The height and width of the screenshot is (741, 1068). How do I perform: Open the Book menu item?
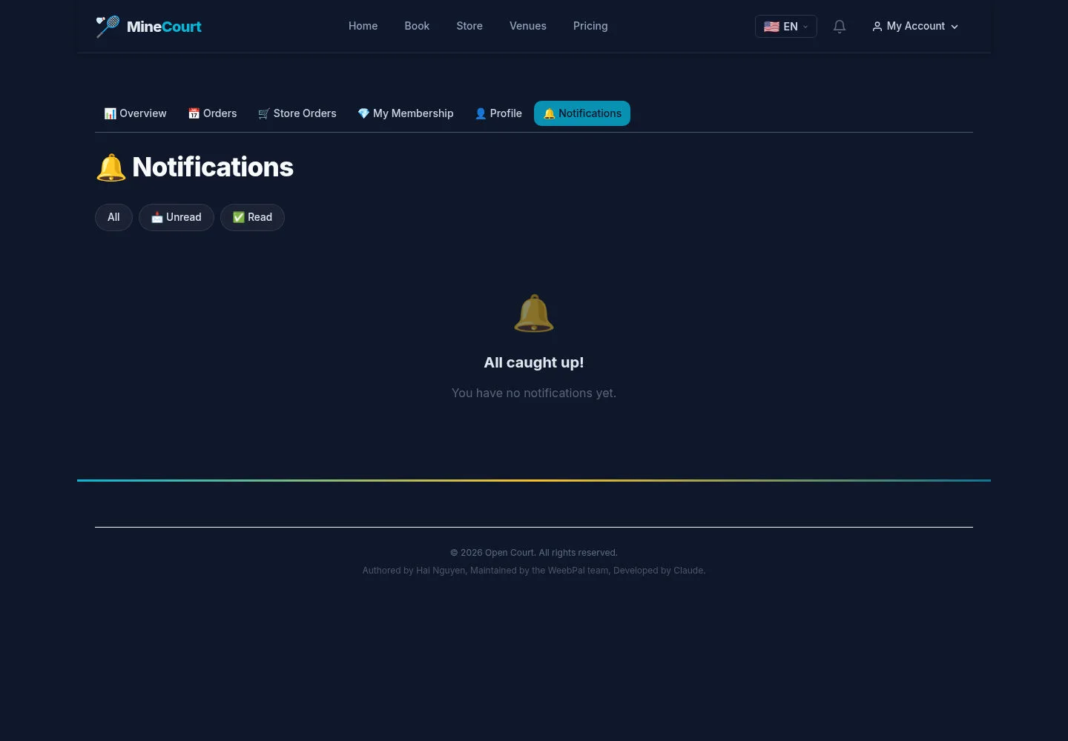[x=417, y=26]
